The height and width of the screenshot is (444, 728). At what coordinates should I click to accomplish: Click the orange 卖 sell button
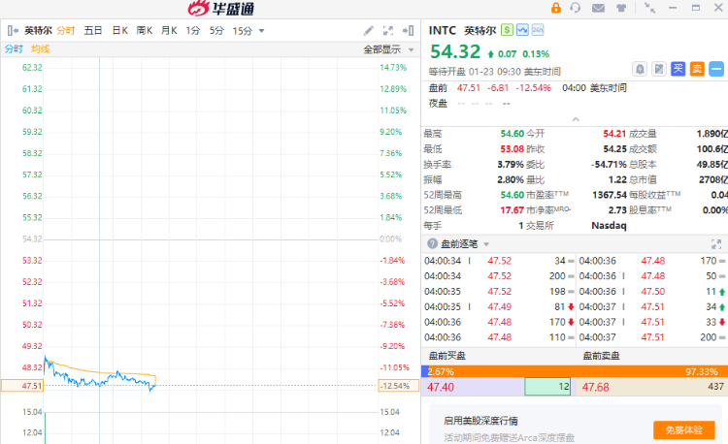[697, 69]
